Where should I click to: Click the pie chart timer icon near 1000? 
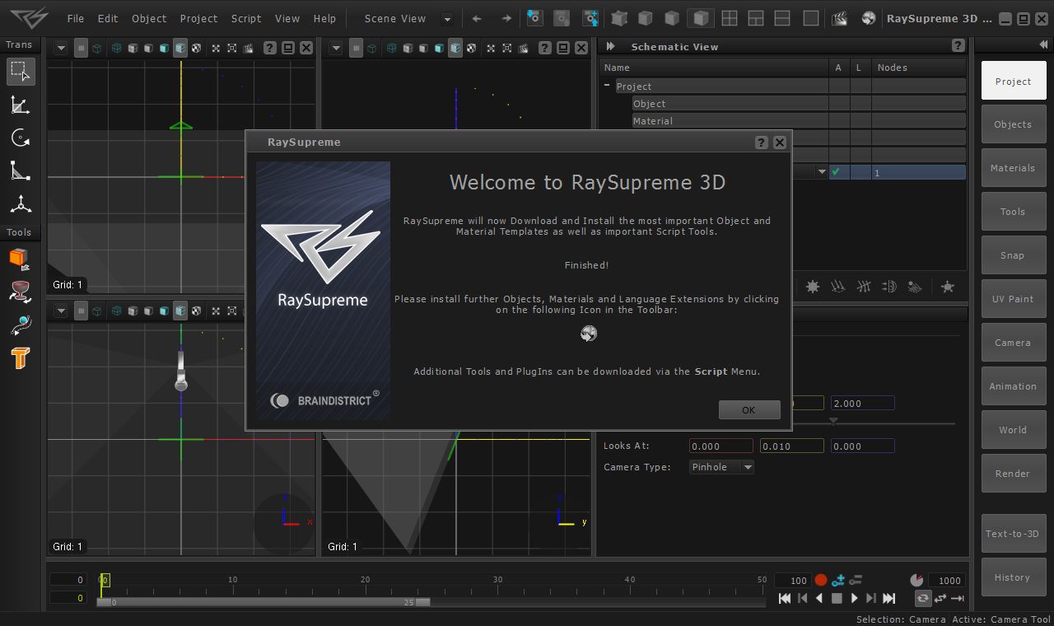tap(916, 580)
